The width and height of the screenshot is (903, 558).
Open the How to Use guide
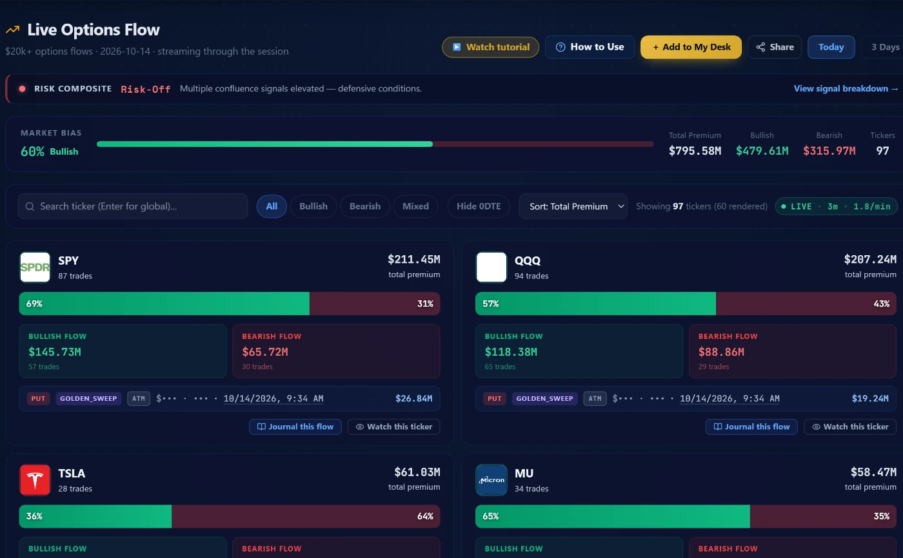(590, 47)
